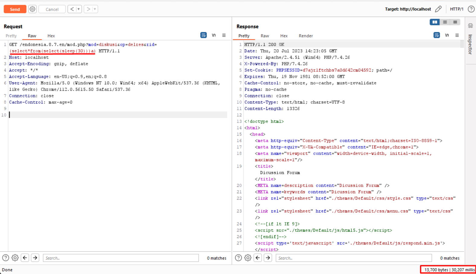Place cursor on request line 10

pos(118,115)
